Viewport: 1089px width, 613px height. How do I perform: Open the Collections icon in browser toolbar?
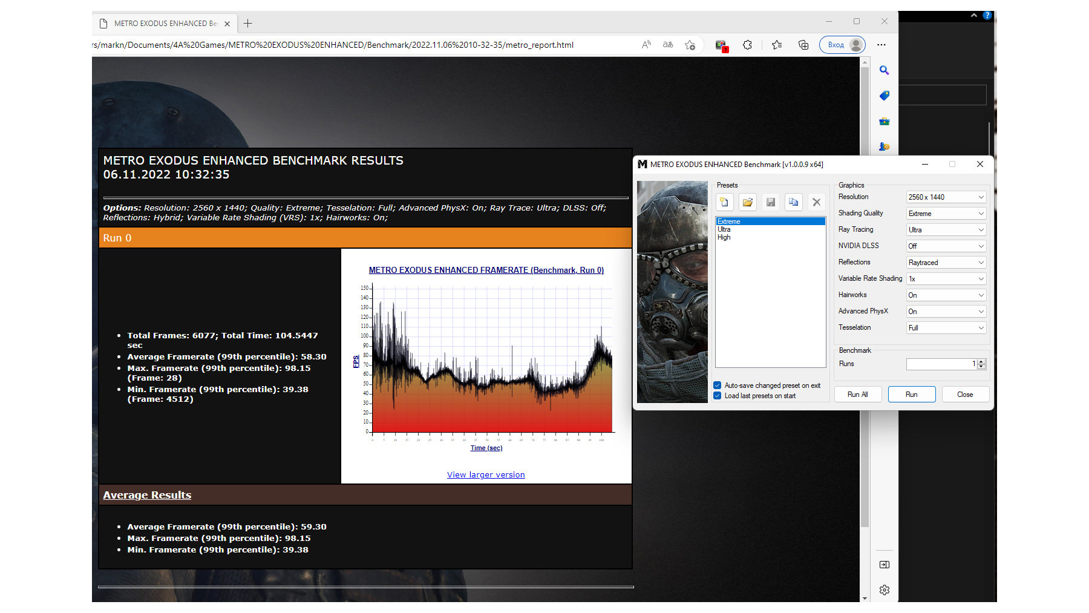803,45
